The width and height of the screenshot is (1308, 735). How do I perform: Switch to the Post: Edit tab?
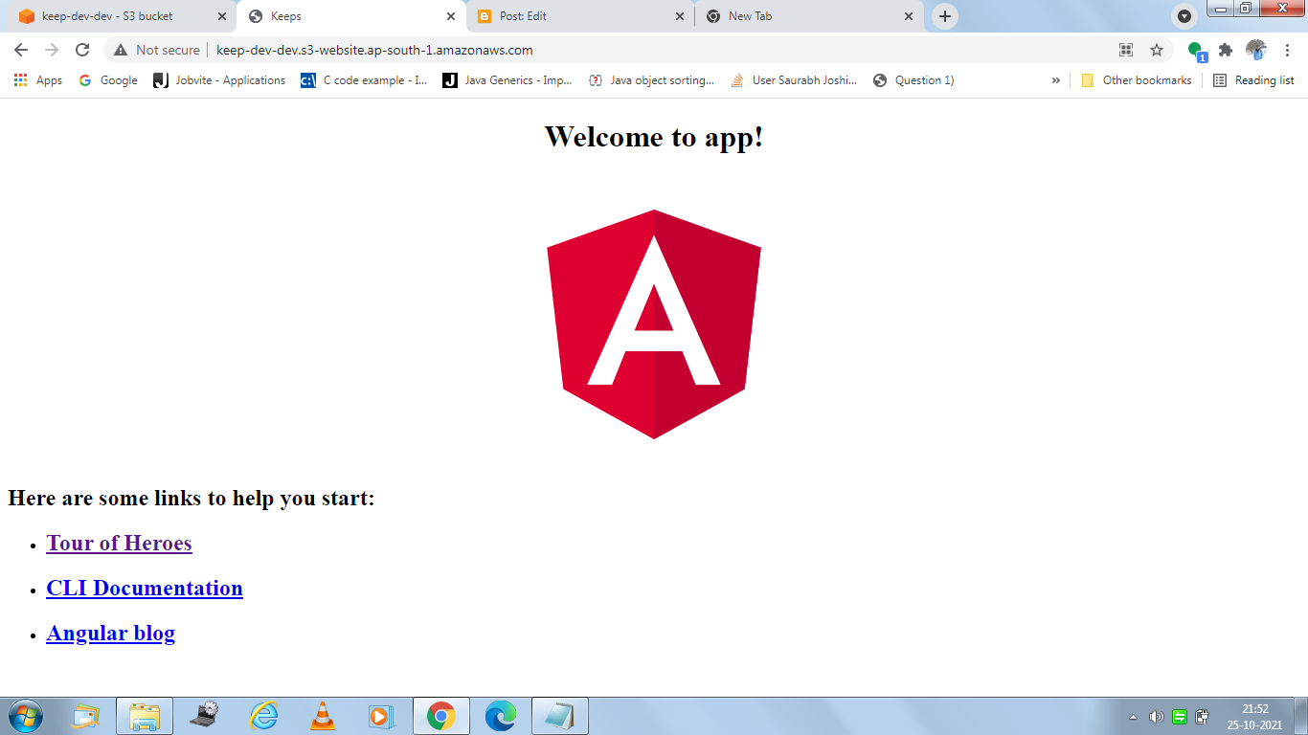point(582,16)
